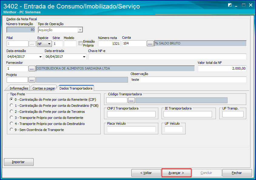Image resolution: width=256 pixels, height=180 pixels.
Task: Open the Projeto search ellipsis button
Action: [32, 80]
